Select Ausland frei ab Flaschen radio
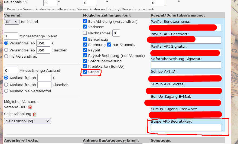The height and width of the screenshot is (144, 238). coord(6,85)
